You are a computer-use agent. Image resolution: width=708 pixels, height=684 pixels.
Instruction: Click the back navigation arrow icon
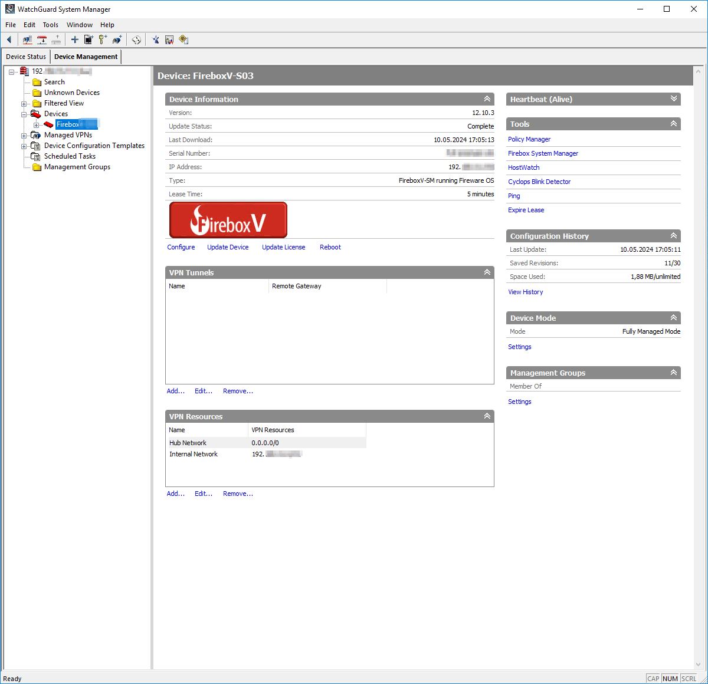click(x=9, y=40)
